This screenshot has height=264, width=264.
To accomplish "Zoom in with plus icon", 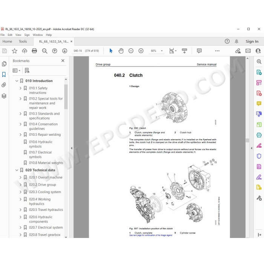I will [x=141, y=51].
